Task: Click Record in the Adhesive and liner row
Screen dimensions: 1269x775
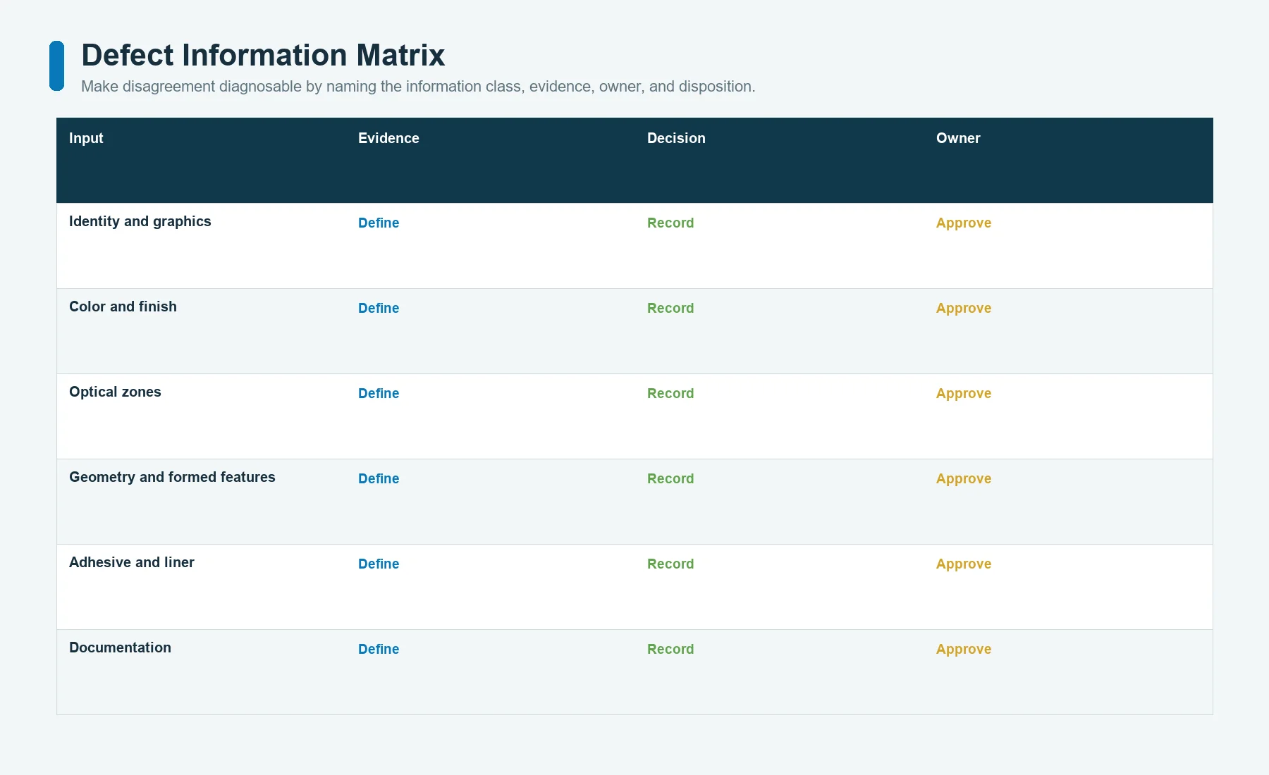Action: [670, 564]
